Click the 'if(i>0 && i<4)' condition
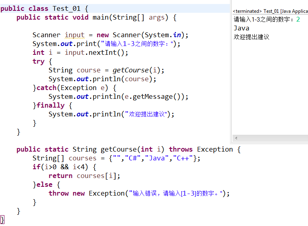Screen dimensions: 308x226 [60, 167]
